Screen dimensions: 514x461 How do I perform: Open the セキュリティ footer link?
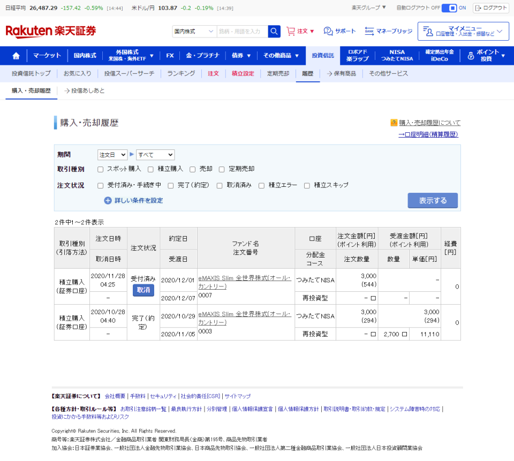coord(163,396)
